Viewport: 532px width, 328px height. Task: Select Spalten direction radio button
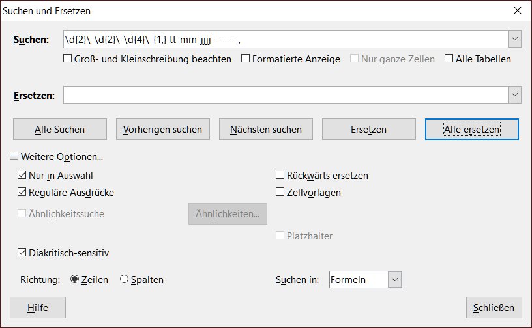pos(124,279)
